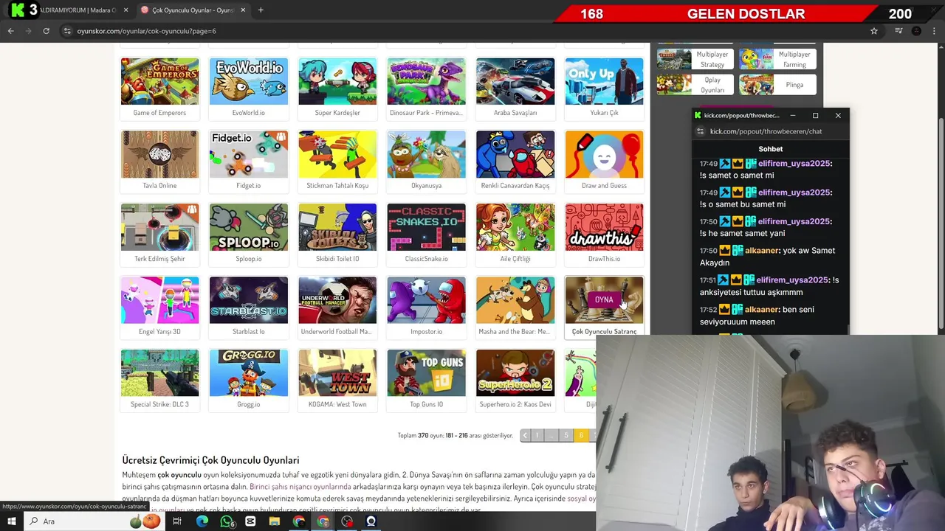Open the Special Strike: DLC 3 game

(159, 373)
